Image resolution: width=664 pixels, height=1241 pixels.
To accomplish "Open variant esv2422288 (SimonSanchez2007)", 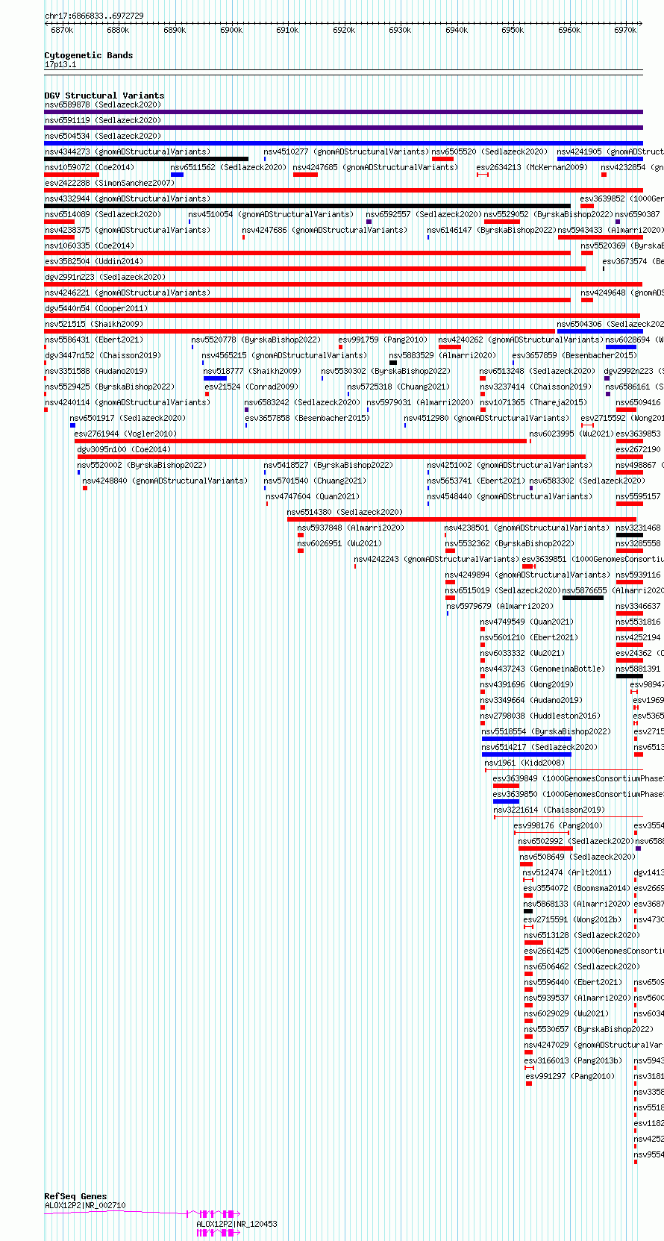I will pyautogui.click(x=110, y=183).
